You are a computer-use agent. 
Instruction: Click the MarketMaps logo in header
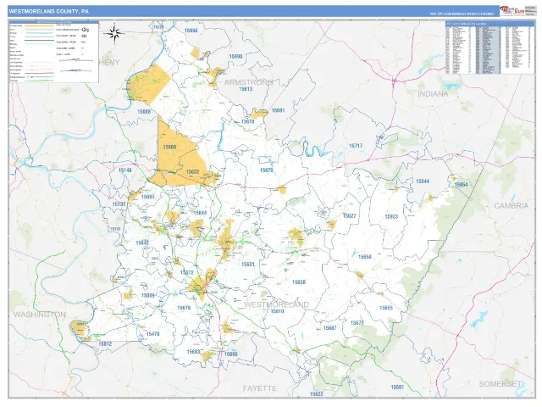(512, 11)
